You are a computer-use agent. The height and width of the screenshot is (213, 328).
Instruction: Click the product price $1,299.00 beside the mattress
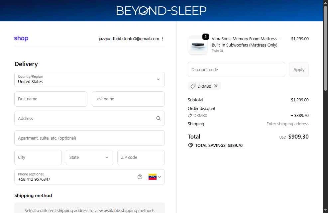[300, 39]
